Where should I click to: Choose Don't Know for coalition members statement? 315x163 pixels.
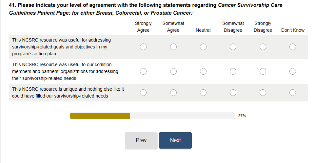pos(293,71)
